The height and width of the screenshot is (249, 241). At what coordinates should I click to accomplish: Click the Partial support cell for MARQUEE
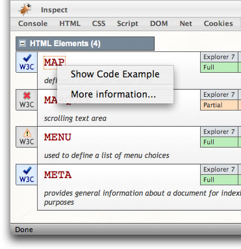pos(219,105)
